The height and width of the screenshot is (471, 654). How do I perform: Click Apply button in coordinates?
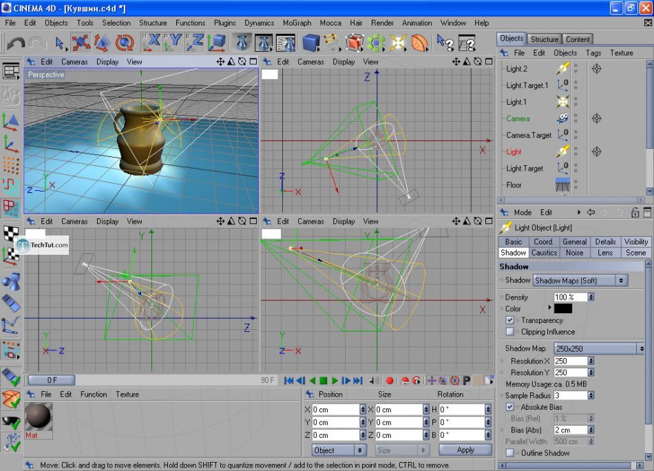click(x=465, y=450)
